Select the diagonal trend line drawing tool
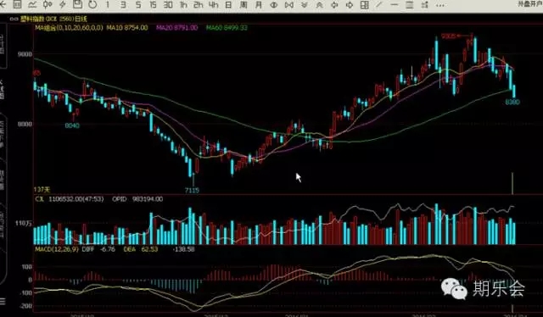 pos(379,5)
